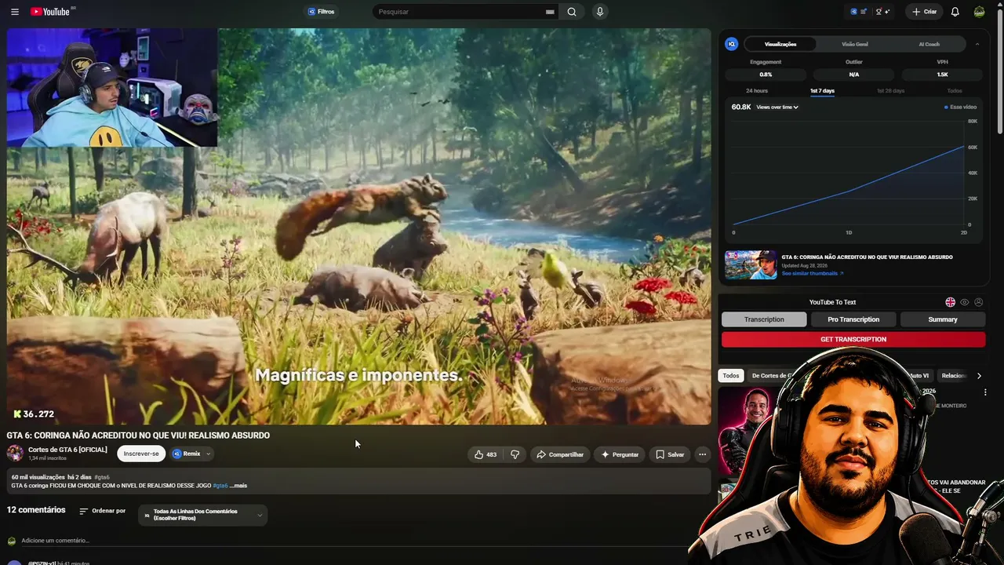1004x565 pixels.
Task: Switch to the AI Coach tab
Action: [x=929, y=44]
